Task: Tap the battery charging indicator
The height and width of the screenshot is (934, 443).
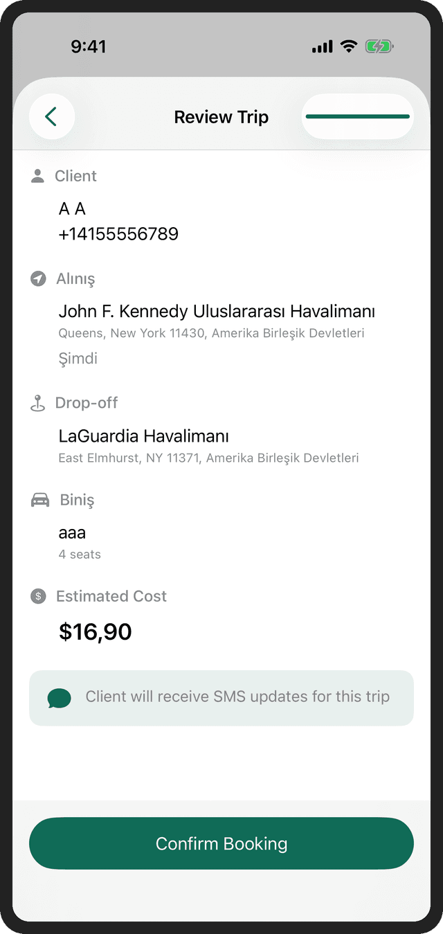Action: coord(378,46)
